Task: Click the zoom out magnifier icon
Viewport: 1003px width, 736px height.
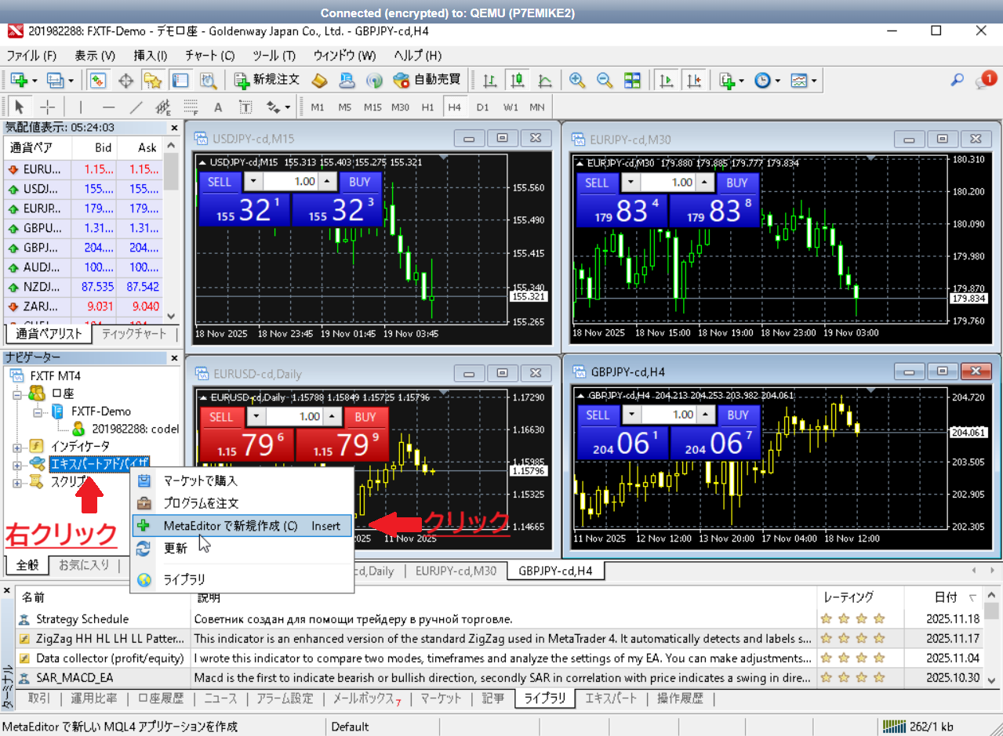Action: click(x=604, y=80)
